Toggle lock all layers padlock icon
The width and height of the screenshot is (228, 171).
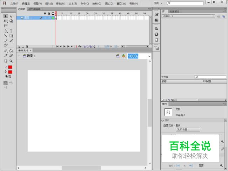pos(49,14)
